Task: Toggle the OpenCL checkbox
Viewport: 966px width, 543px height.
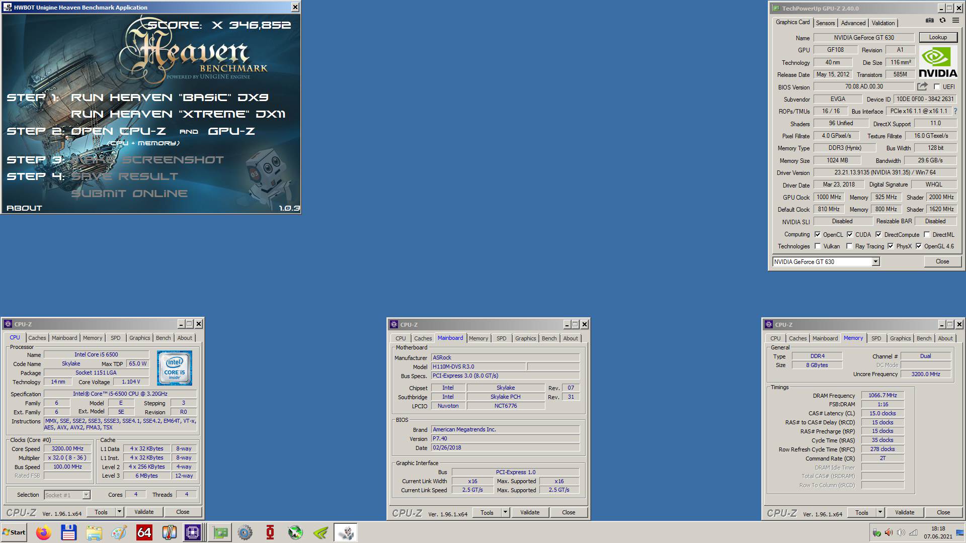Action: point(818,235)
